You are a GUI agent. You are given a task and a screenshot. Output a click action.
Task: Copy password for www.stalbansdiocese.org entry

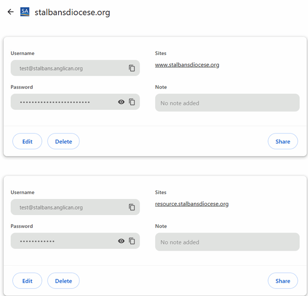[x=132, y=102]
